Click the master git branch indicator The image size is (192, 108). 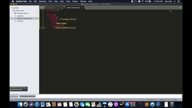[x=151, y=100]
